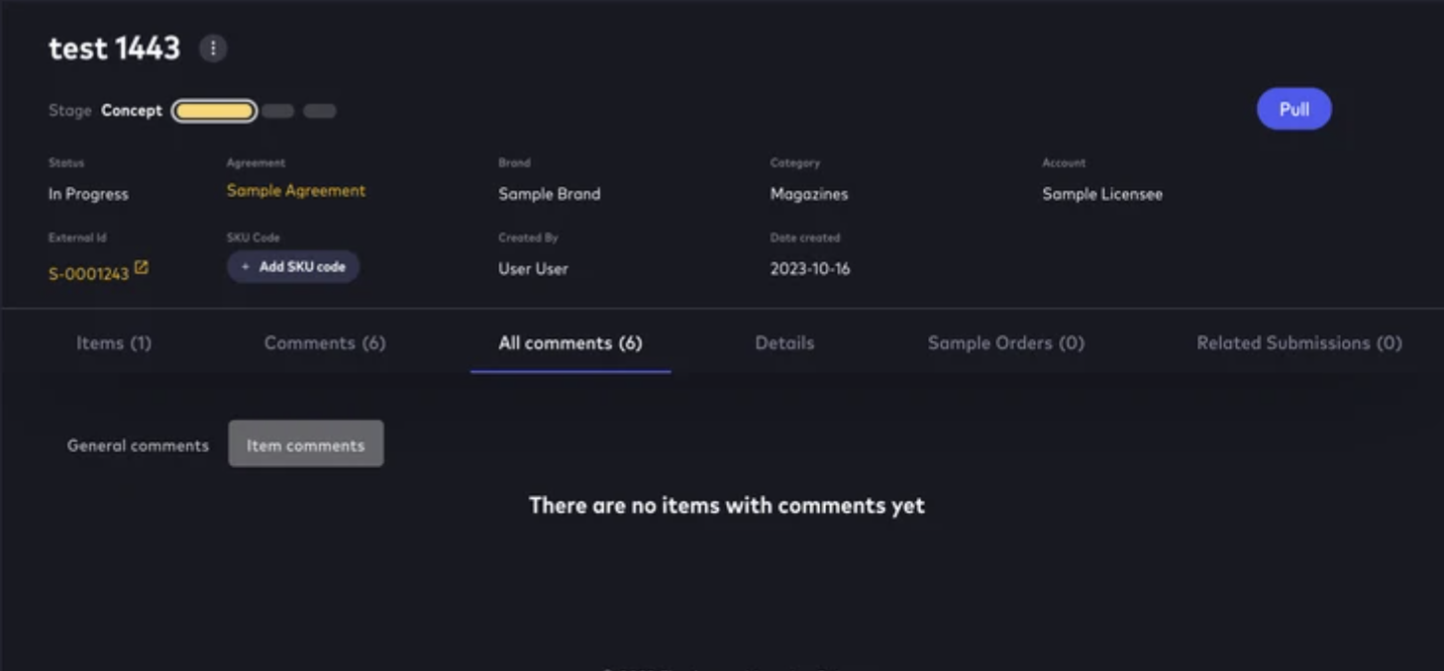Click the external-link icon next to S-0001243
This screenshot has width=1444, height=671.
pyautogui.click(x=142, y=265)
